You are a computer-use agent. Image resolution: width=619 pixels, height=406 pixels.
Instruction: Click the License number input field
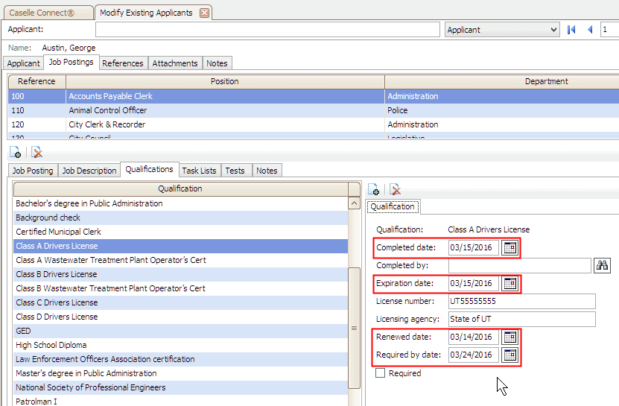tap(521, 302)
